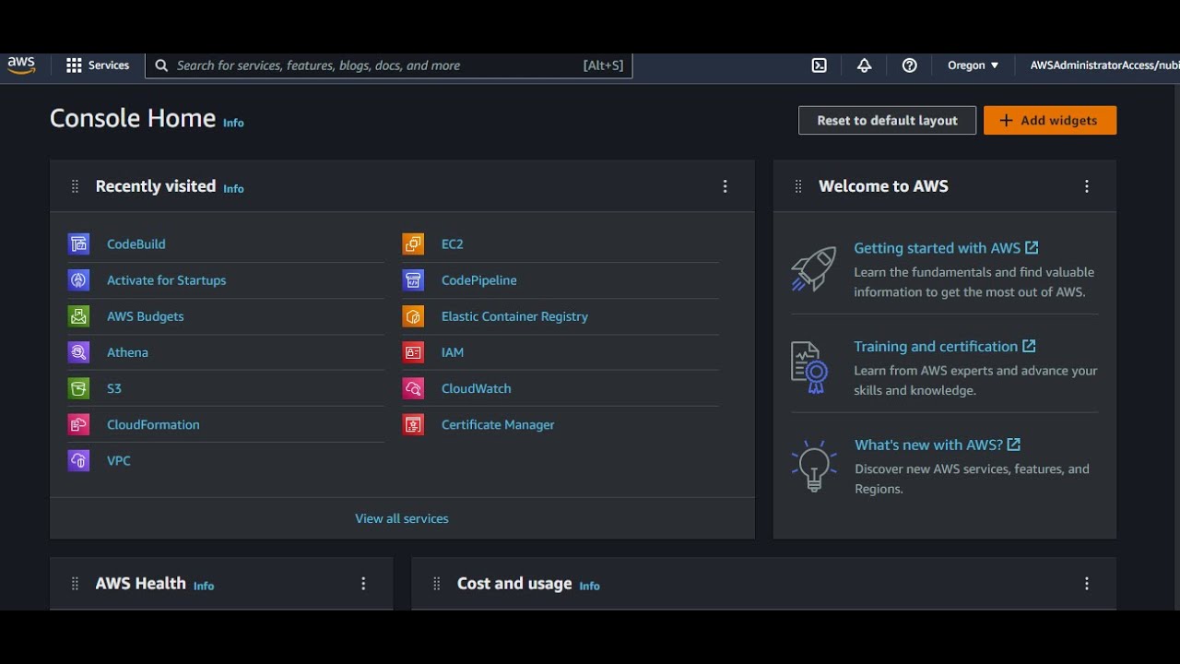
Task: Click the search magnifier icon
Action: [x=161, y=65]
